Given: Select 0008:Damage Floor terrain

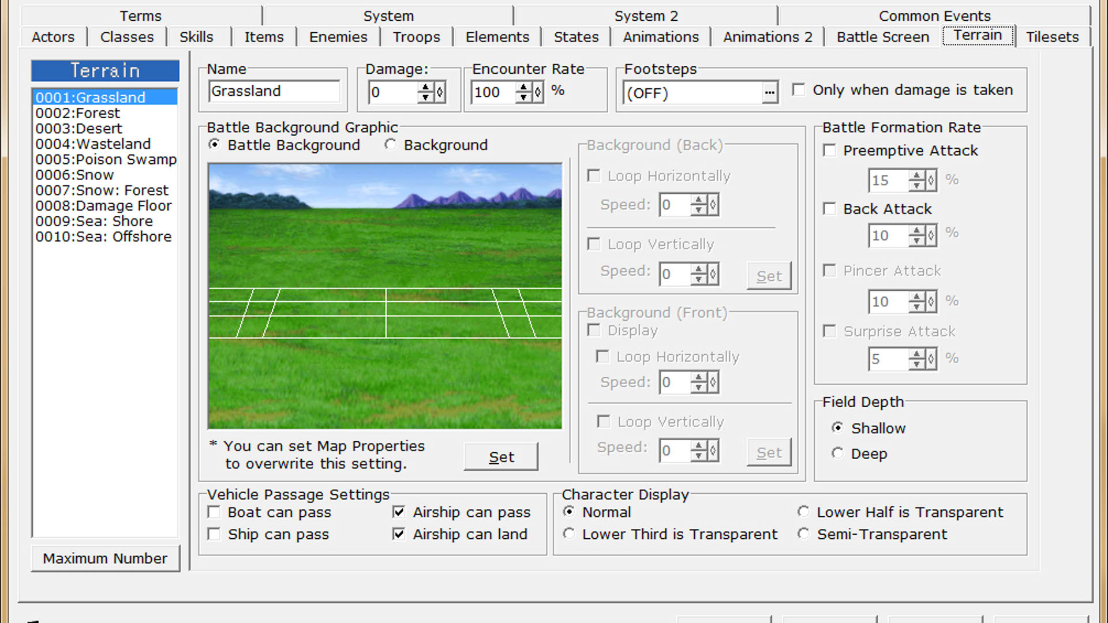Looking at the screenshot, I should 105,206.
